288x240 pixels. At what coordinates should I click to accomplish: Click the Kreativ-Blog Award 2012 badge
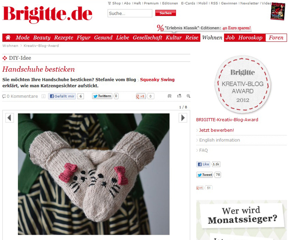pyautogui.click(x=243, y=84)
